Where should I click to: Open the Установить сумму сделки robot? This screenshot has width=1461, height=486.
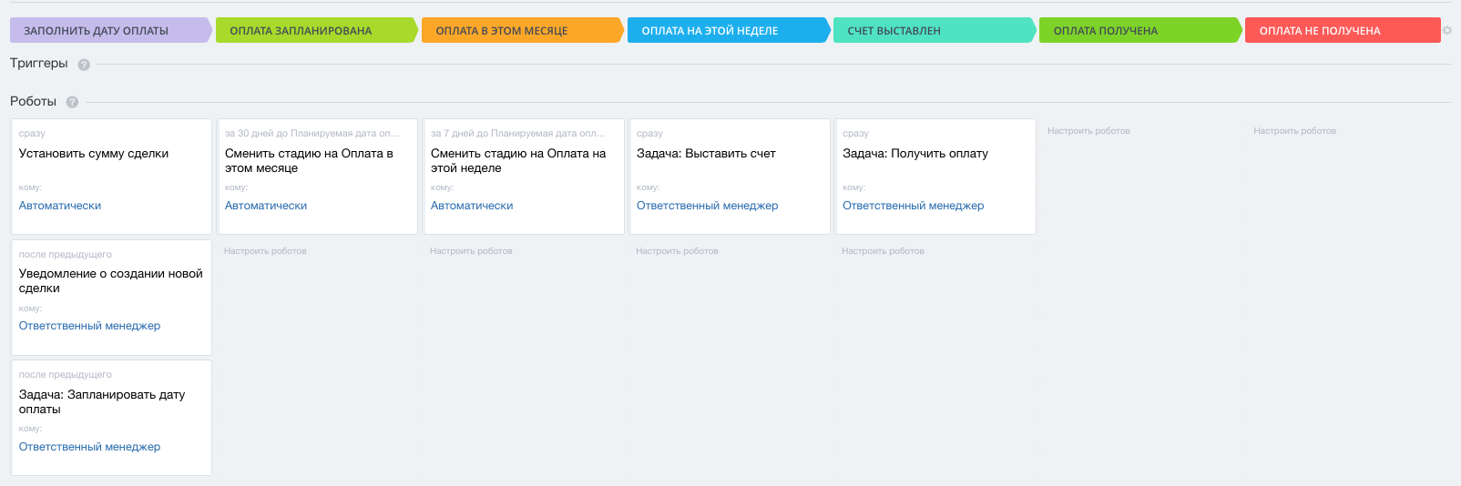tap(94, 154)
